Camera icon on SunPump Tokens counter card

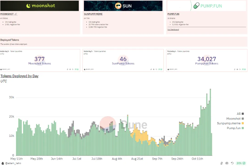pos(153,70)
